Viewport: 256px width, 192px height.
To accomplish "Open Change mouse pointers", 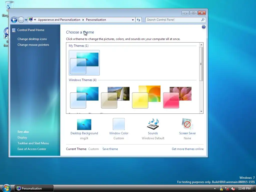I will 33,45.
